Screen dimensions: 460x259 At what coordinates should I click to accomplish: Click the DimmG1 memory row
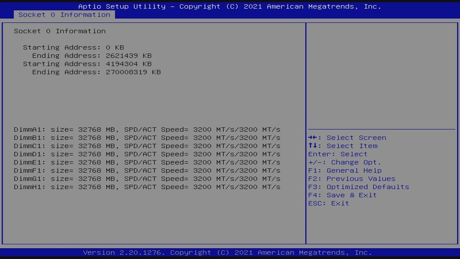[147, 179]
